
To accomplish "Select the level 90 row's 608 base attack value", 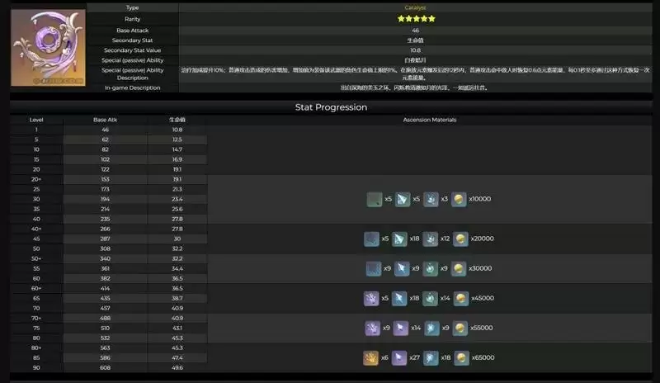I will coord(106,367).
